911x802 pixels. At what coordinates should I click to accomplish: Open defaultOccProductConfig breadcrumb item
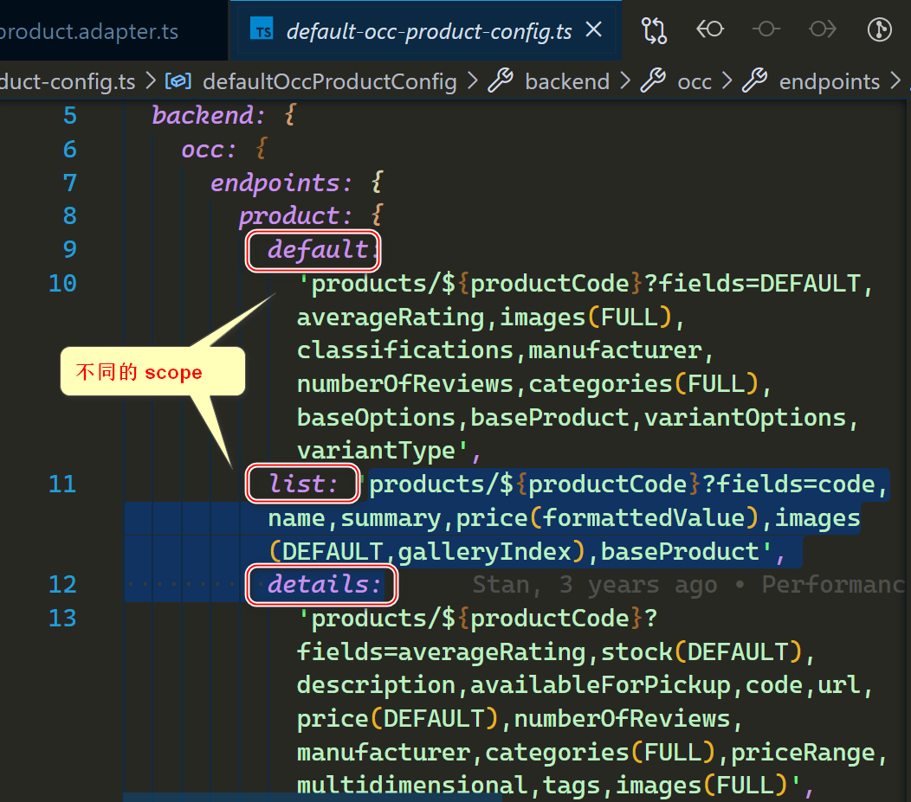point(329,82)
